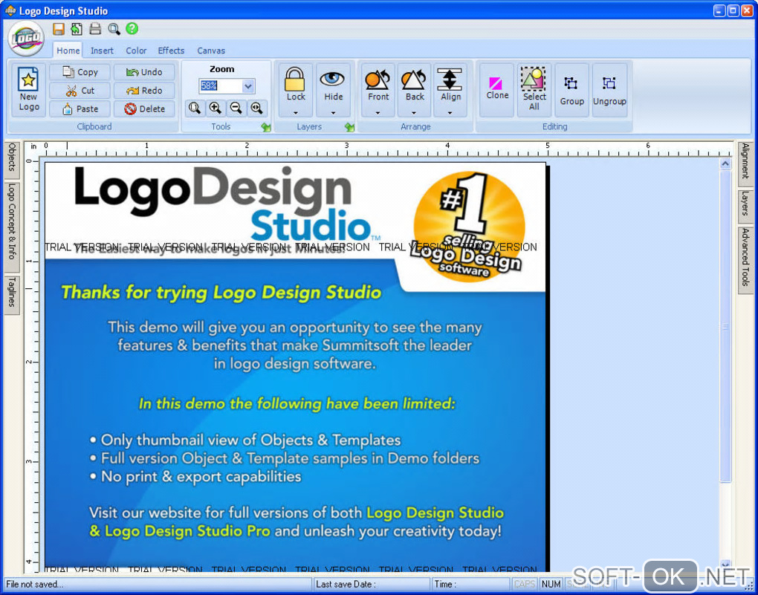Open the Canvas ribbon tab
The width and height of the screenshot is (758, 595).
point(211,51)
